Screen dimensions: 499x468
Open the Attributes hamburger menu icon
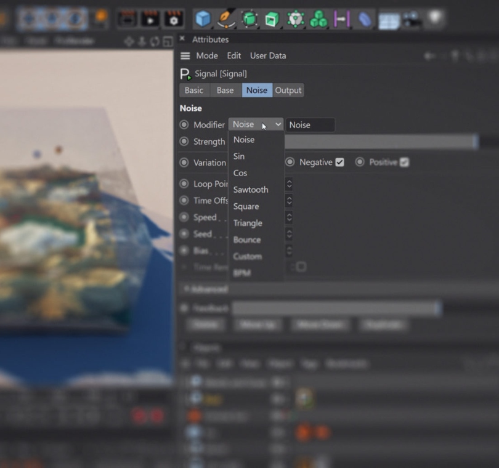(185, 55)
